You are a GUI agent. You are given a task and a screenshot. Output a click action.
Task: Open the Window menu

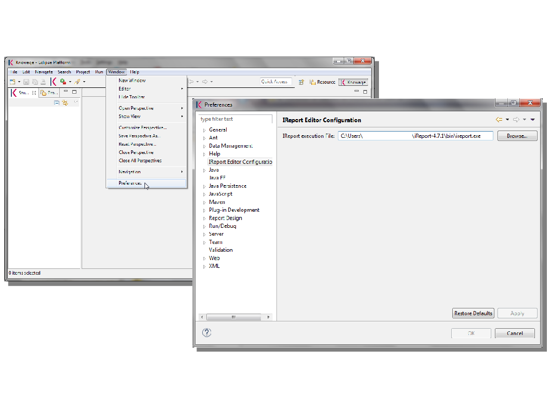tap(116, 72)
